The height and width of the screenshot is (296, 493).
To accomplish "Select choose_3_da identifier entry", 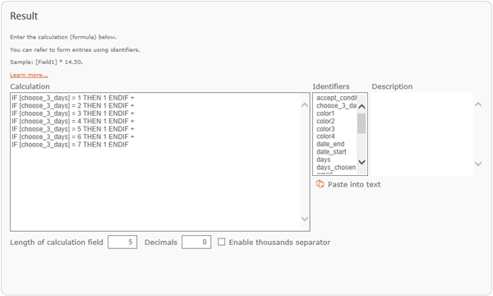I will click(x=336, y=106).
